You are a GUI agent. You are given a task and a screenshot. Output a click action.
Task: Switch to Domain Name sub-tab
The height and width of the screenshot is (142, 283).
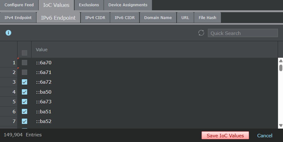(158, 18)
